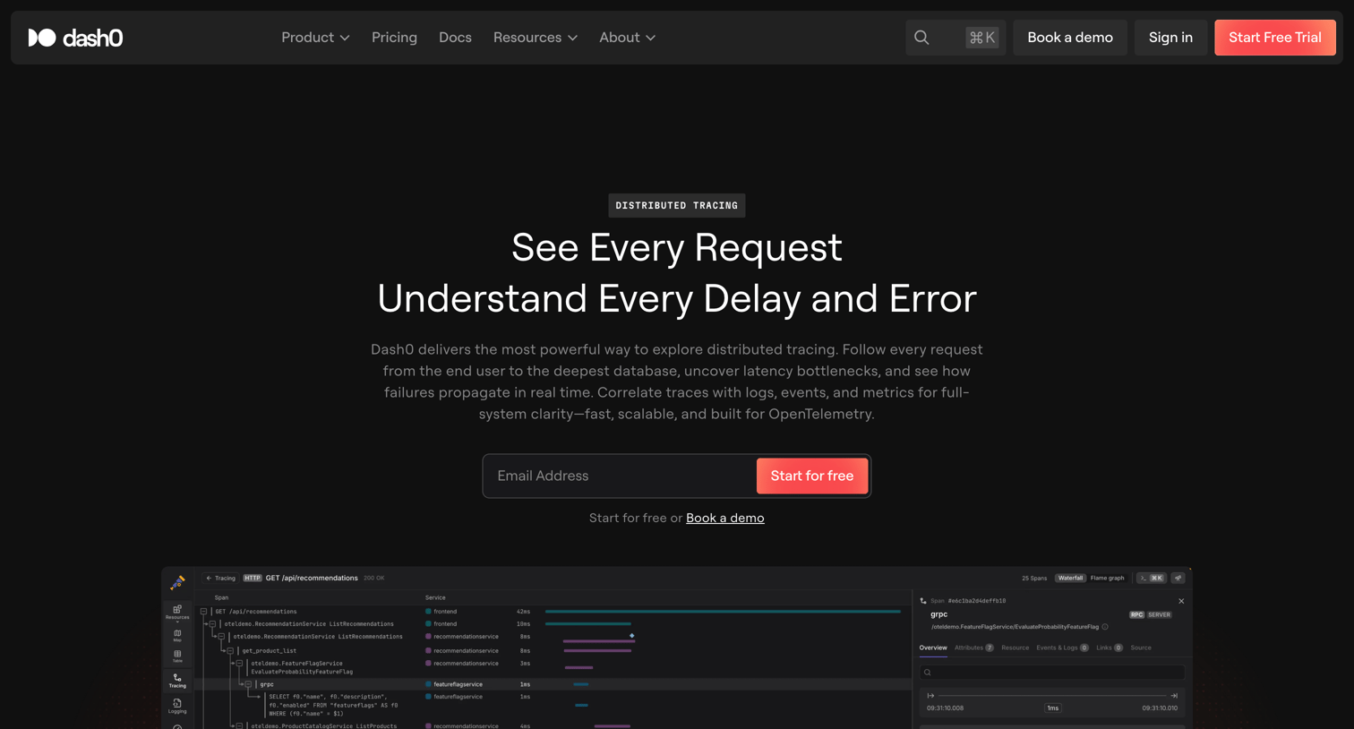Screen dimensions: 1354x729
Task: Open Logging in the preview sidebar
Action: click(x=177, y=706)
